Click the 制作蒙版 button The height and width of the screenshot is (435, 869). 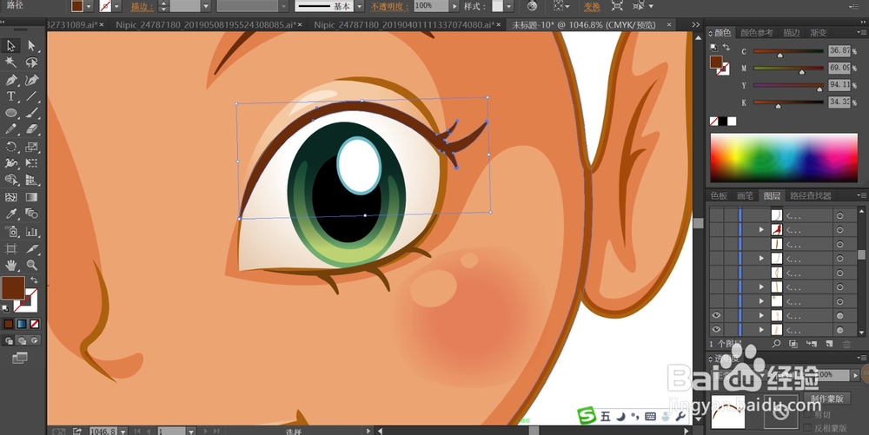826,398
